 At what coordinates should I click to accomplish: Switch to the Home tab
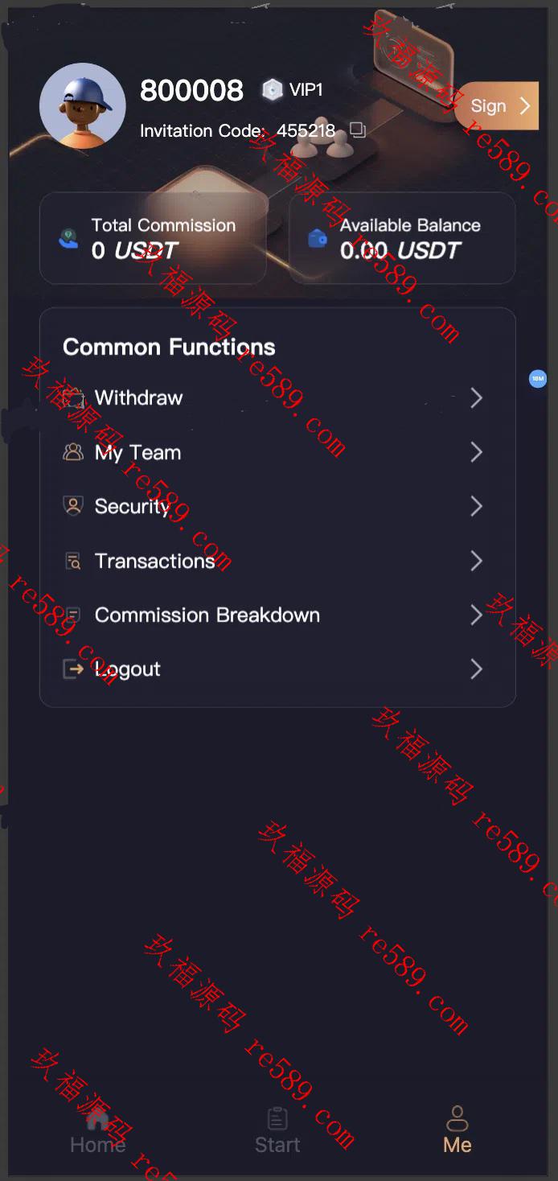98,1130
